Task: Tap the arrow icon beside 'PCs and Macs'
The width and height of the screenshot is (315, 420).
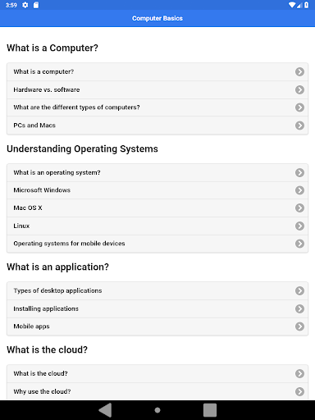Action: tap(299, 126)
